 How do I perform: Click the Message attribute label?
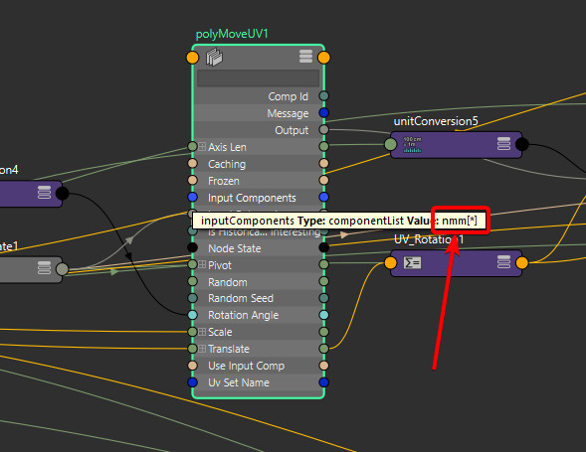coord(288,113)
